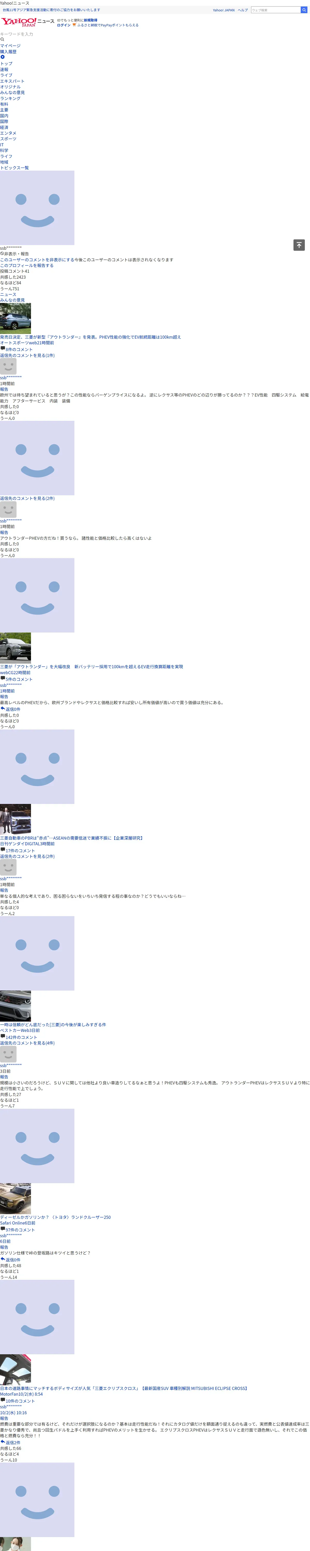Open the エキスパート navigation tab

(x=12, y=81)
